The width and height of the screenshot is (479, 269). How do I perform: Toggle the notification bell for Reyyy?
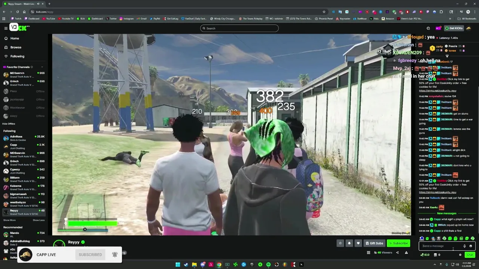[349, 243]
